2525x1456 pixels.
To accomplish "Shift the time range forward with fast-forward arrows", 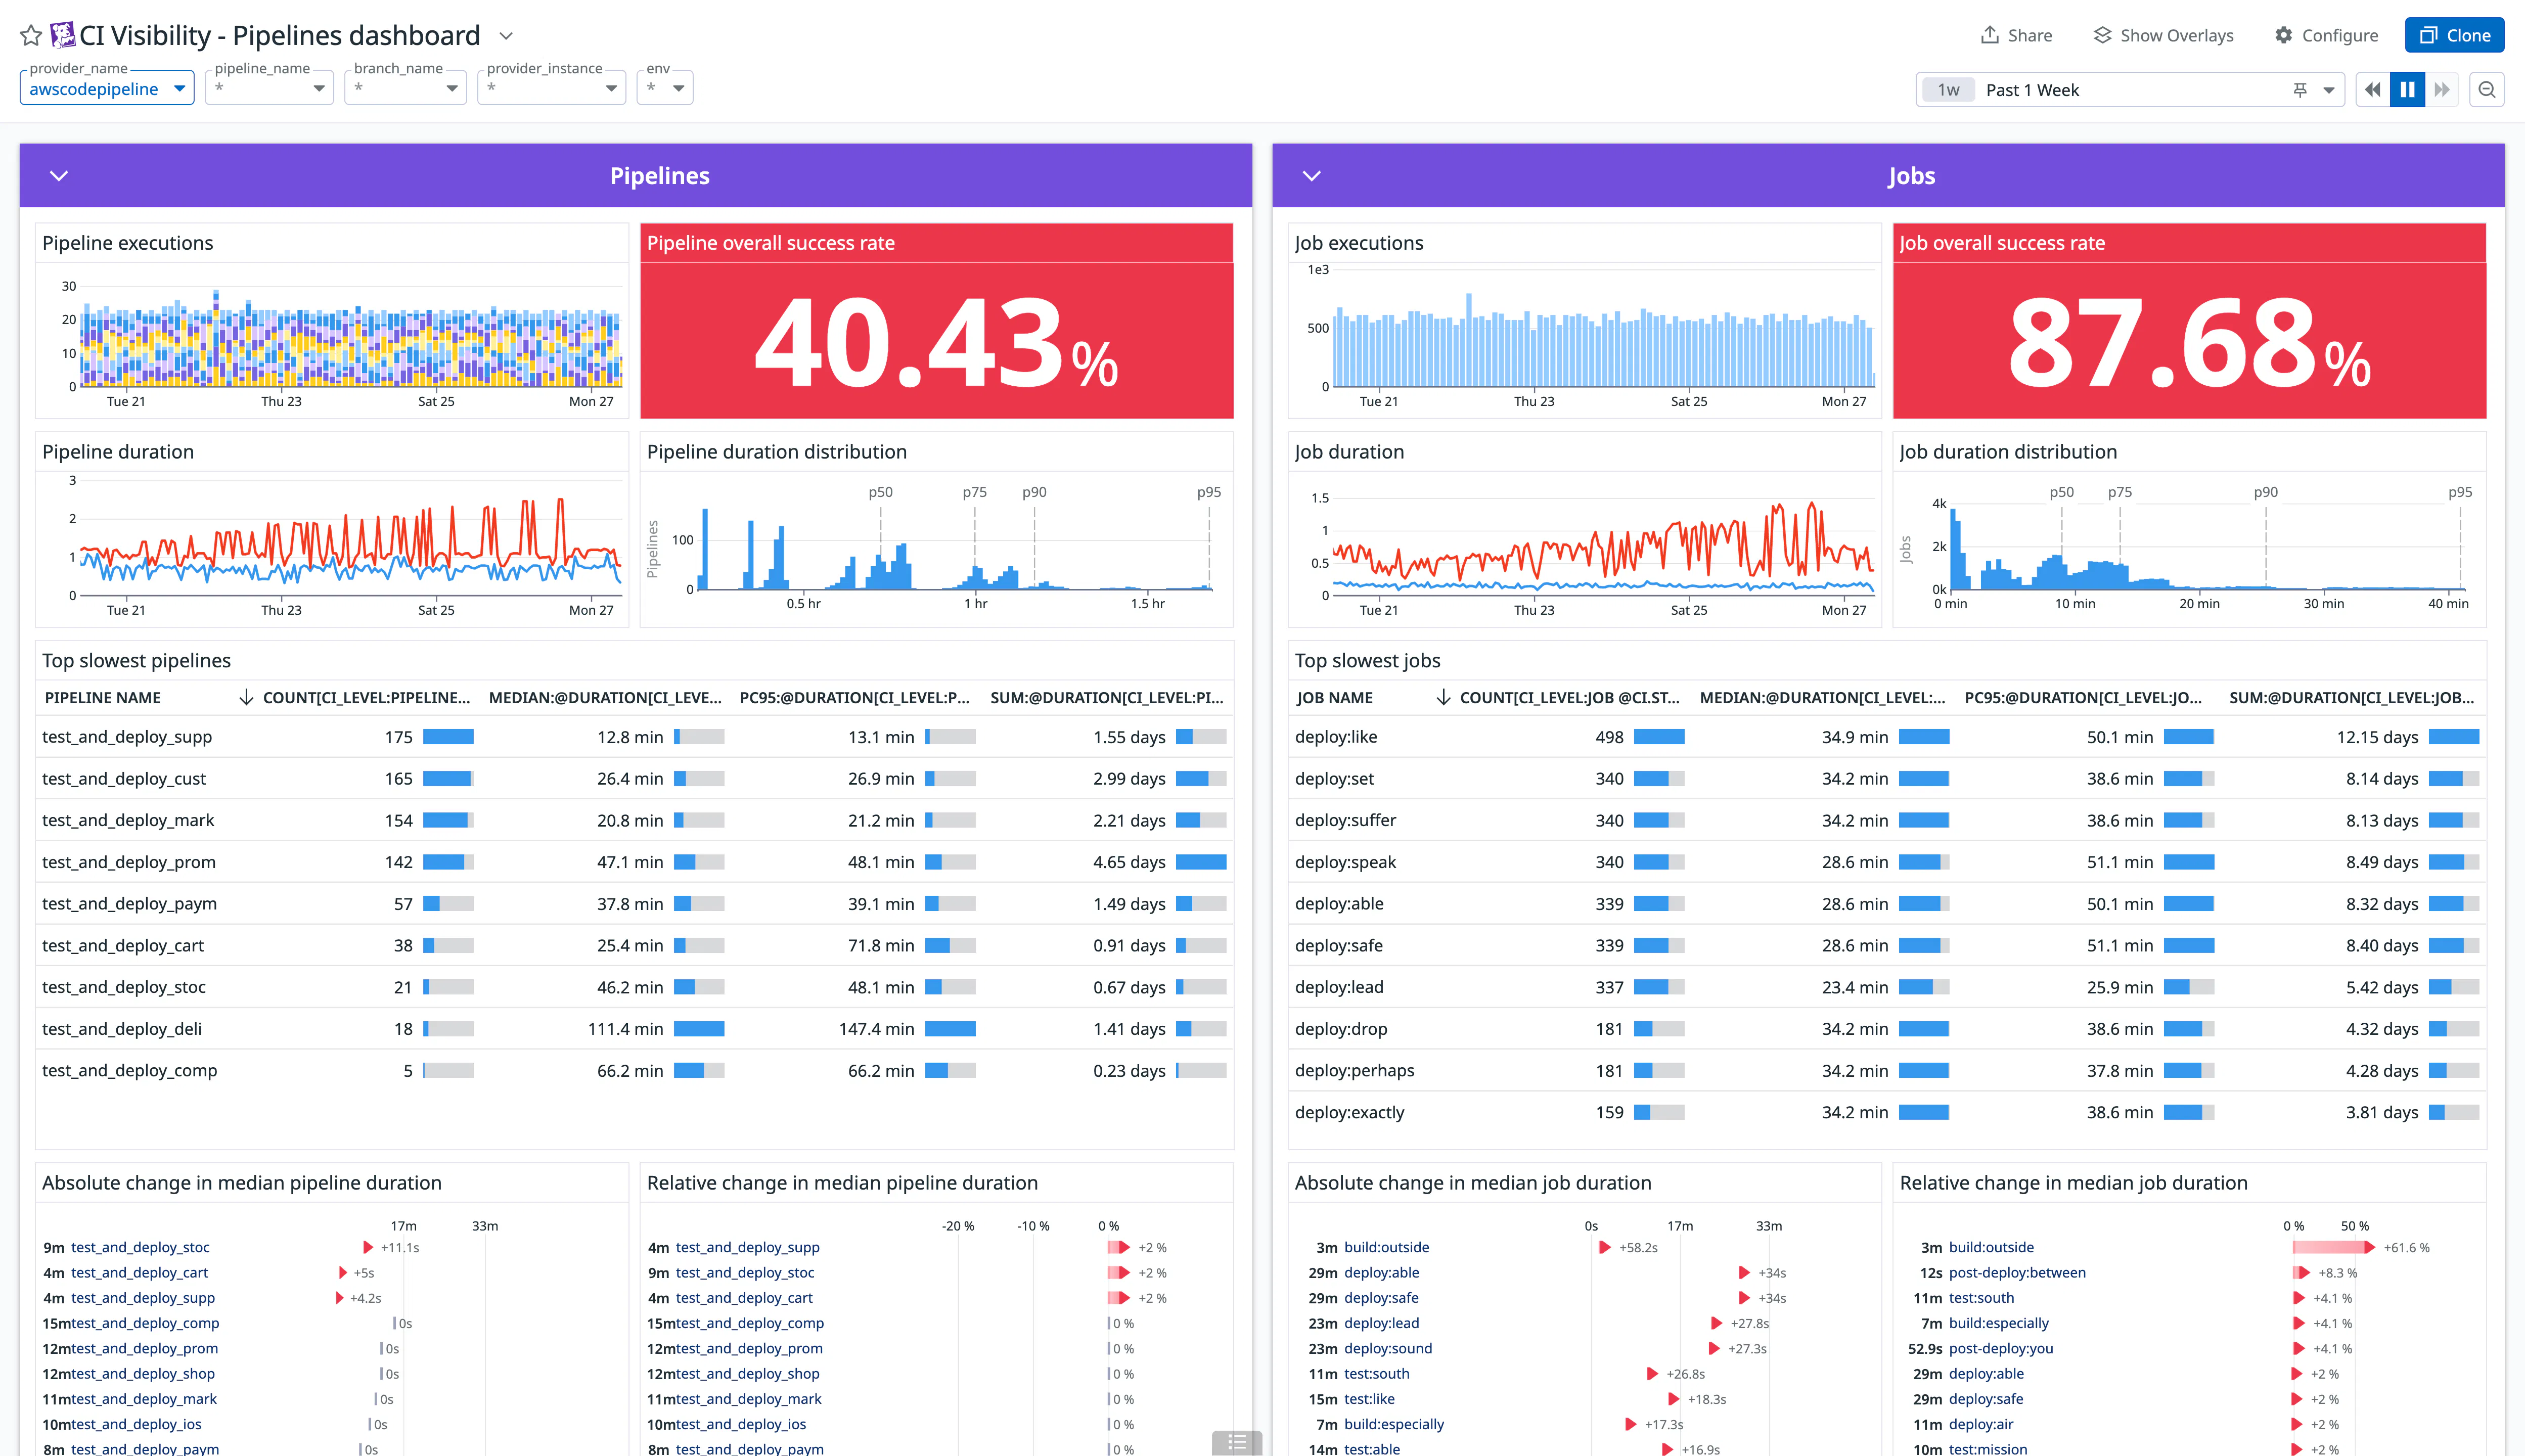I will (x=2443, y=89).
